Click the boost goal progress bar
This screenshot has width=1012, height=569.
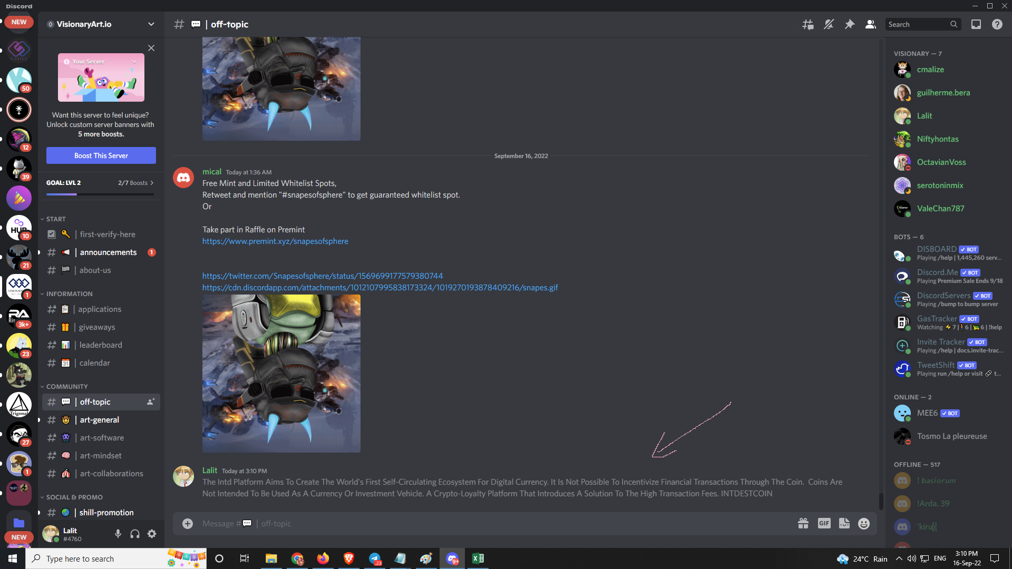click(x=100, y=194)
